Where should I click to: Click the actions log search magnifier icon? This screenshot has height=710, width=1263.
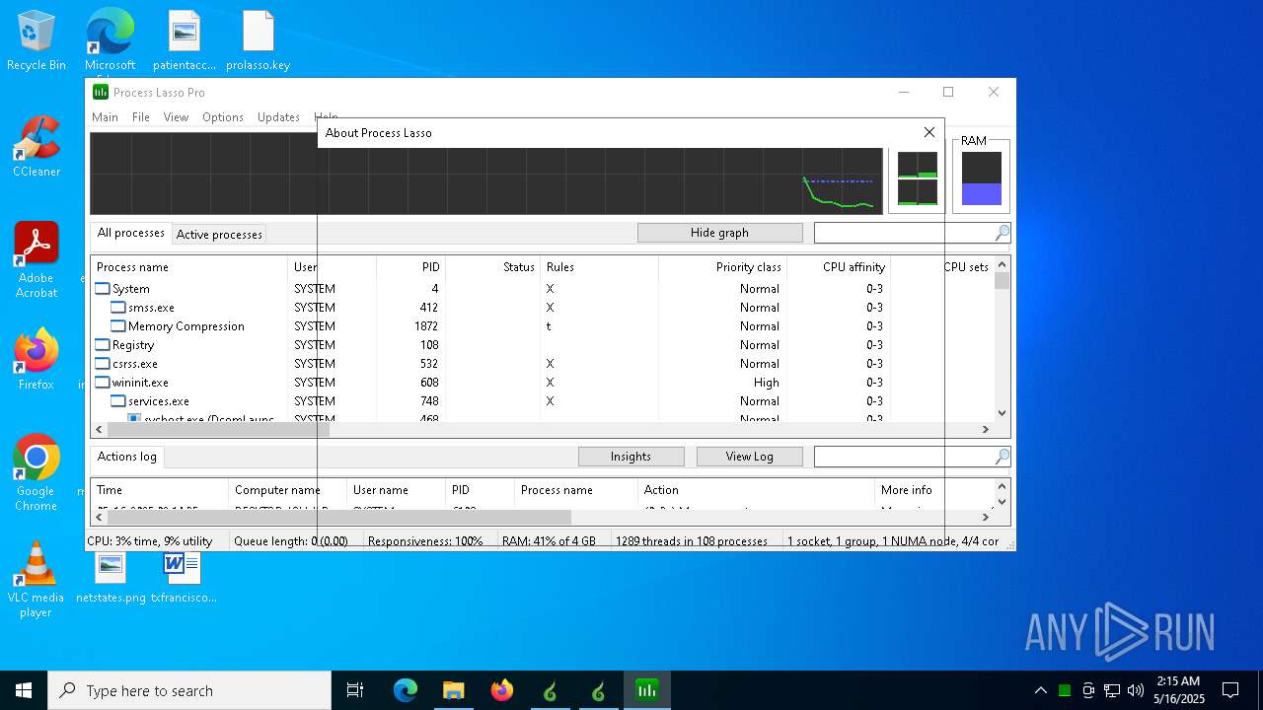click(x=1002, y=457)
